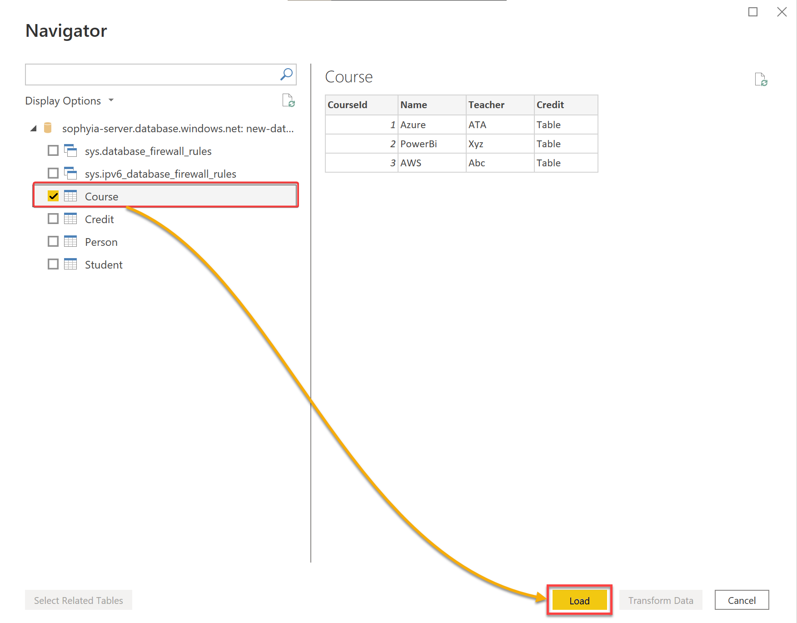
Task: Check the sys.database_firewall_rules checkbox
Action: 53,150
